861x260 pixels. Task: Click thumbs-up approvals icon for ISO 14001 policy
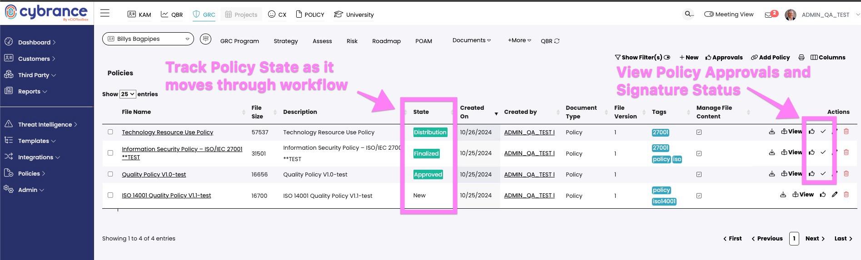pyautogui.click(x=823, y=195)
